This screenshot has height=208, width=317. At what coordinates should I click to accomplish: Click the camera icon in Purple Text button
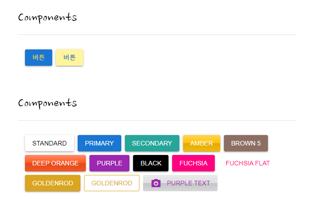point(156,183)
